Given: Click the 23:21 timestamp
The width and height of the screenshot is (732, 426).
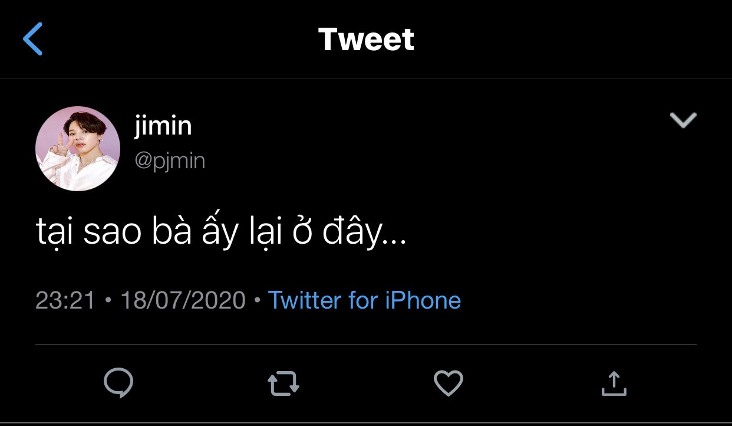Looking at the screenshot, I should coord(65,300).
